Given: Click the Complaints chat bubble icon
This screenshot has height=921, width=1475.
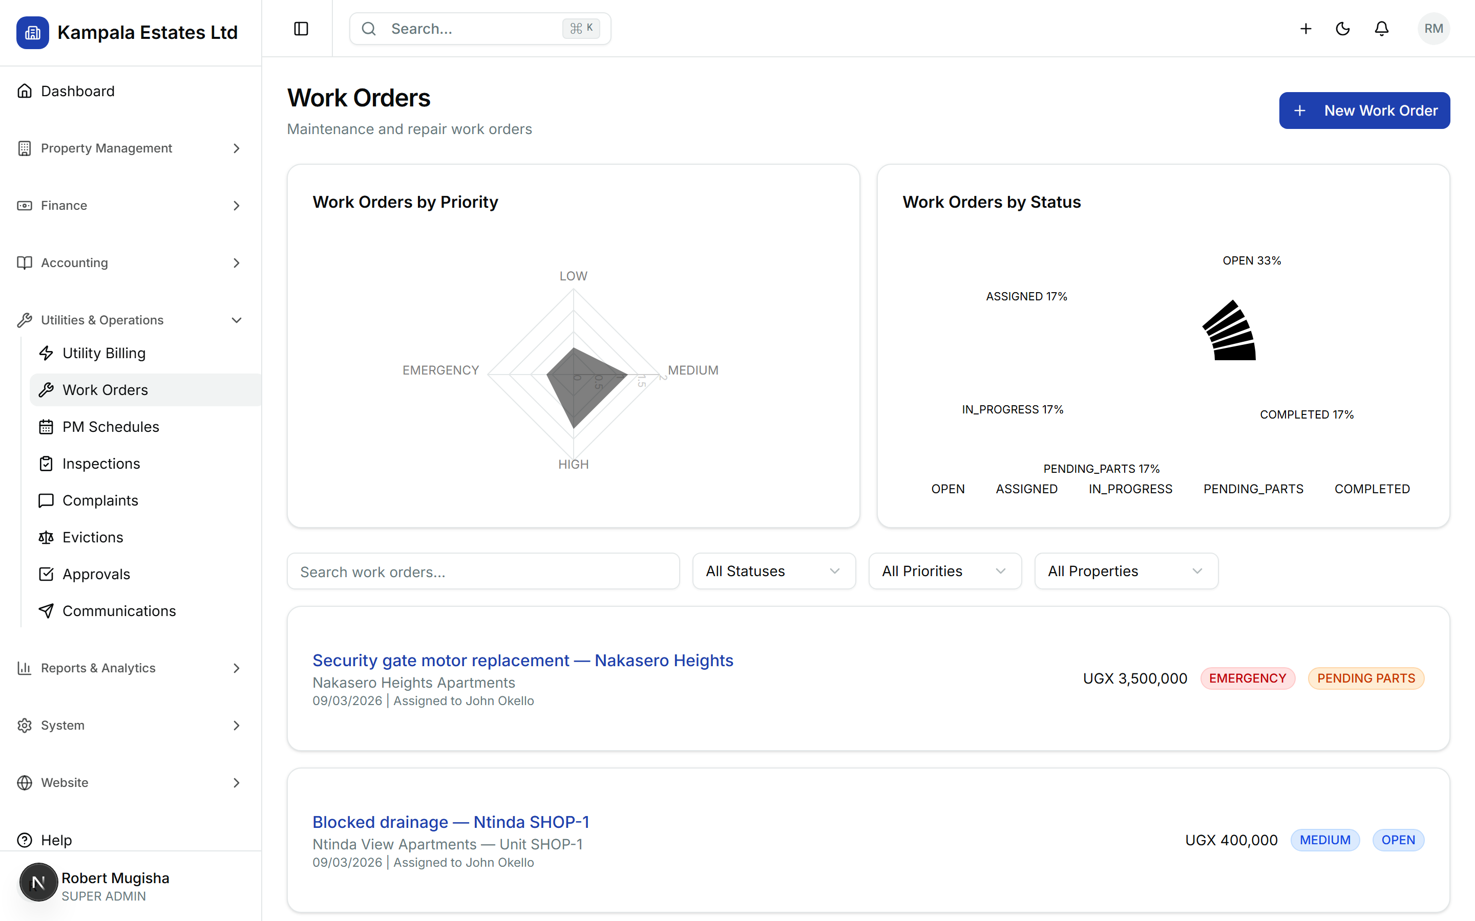Looking at the screenshot, I should [x=46, y=501].
